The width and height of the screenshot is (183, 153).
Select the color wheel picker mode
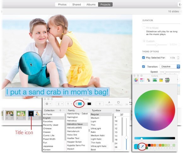click(136, 80)
